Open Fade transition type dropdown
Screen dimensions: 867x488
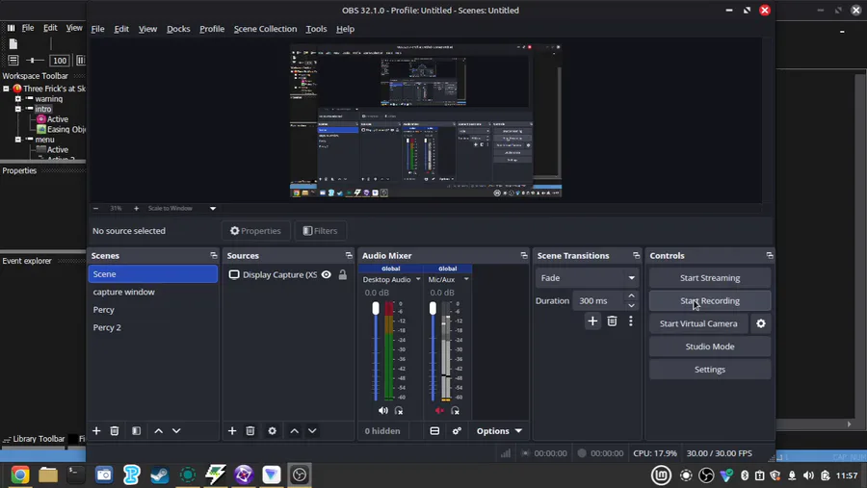point(587,278)
